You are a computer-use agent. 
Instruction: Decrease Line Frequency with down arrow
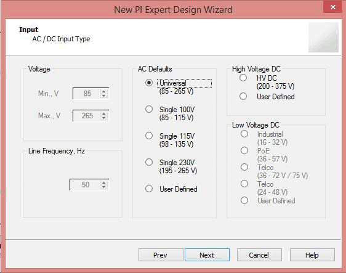pyautogui.click(x=104, y=187)
